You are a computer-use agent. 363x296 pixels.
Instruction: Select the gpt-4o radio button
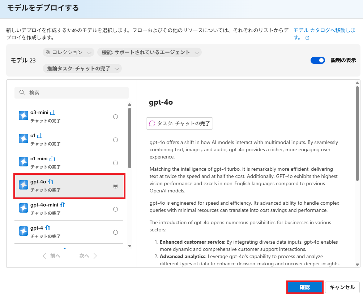click(x=116, y=186)
